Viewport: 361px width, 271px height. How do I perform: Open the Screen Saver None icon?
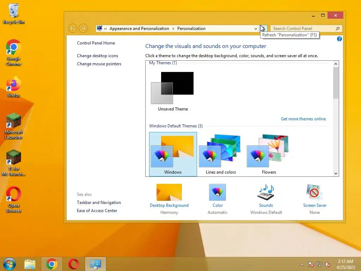tap(314, 192)
